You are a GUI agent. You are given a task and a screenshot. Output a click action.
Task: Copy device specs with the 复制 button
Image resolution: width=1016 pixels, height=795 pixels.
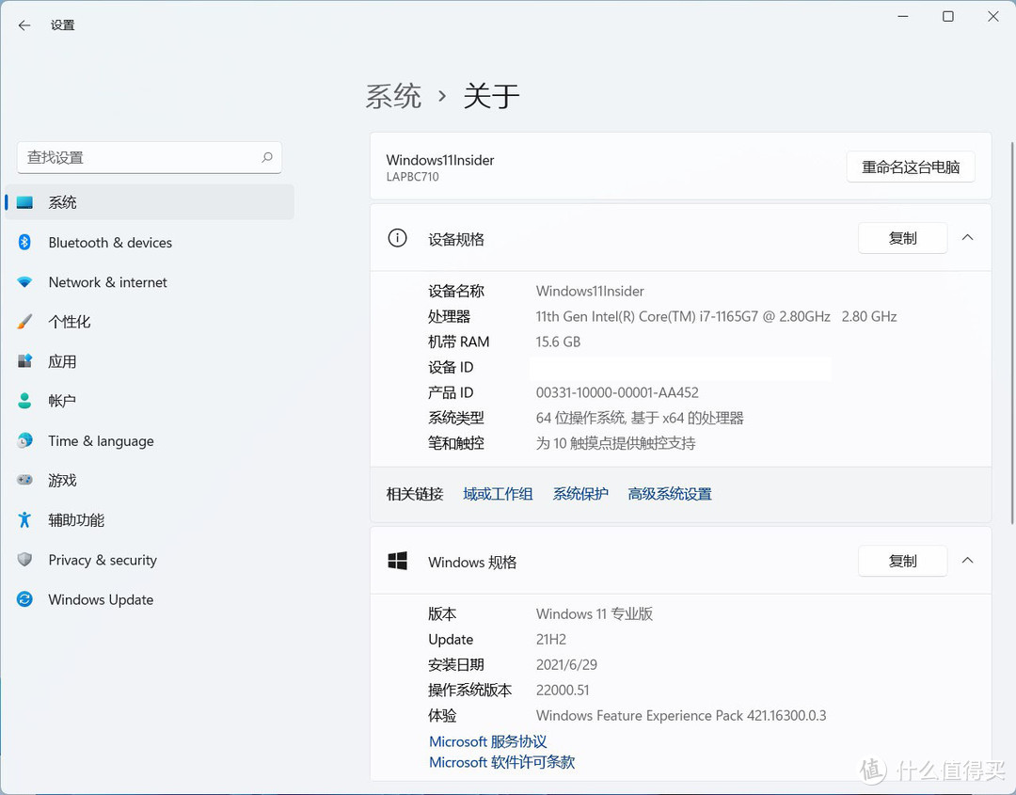pyautogui.click(x=902, y=238)
